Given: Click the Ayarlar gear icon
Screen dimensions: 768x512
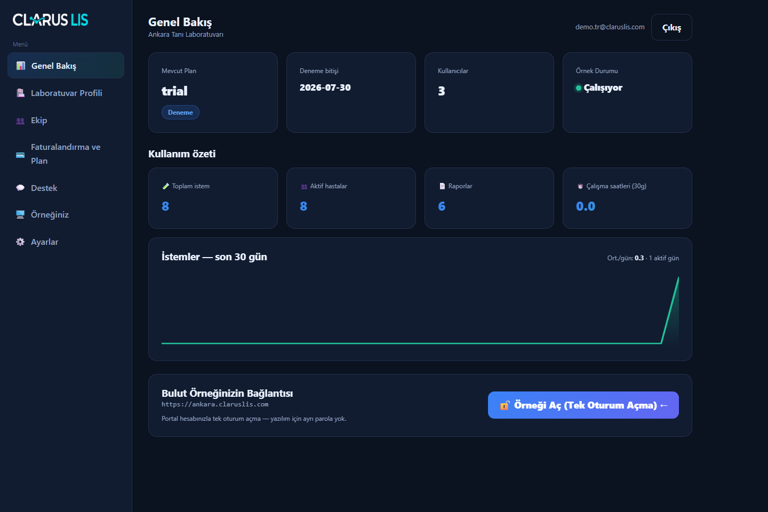Looking at the screenshot, I should 20,242.
